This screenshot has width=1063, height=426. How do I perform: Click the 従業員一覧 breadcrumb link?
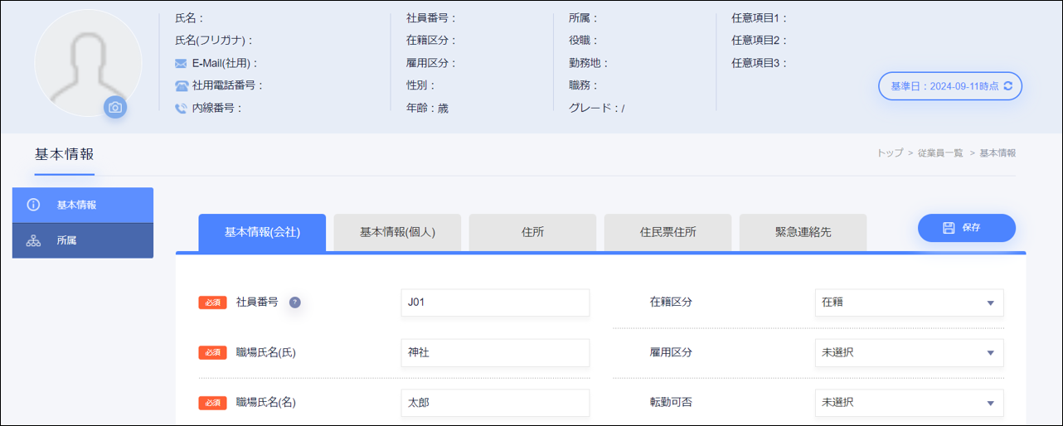(940, 153)
